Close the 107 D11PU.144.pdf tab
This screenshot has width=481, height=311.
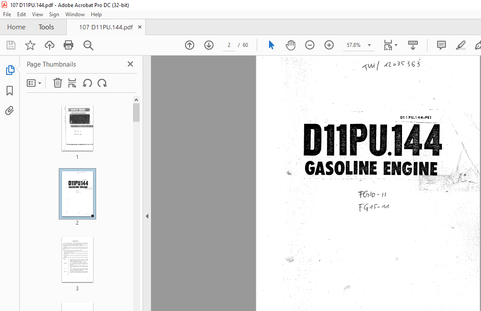pyautogui.click(x=140, y=27)
